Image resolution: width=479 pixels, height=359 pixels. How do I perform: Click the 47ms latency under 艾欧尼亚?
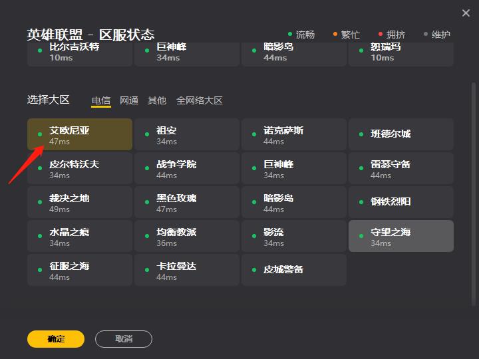point(59,142)
